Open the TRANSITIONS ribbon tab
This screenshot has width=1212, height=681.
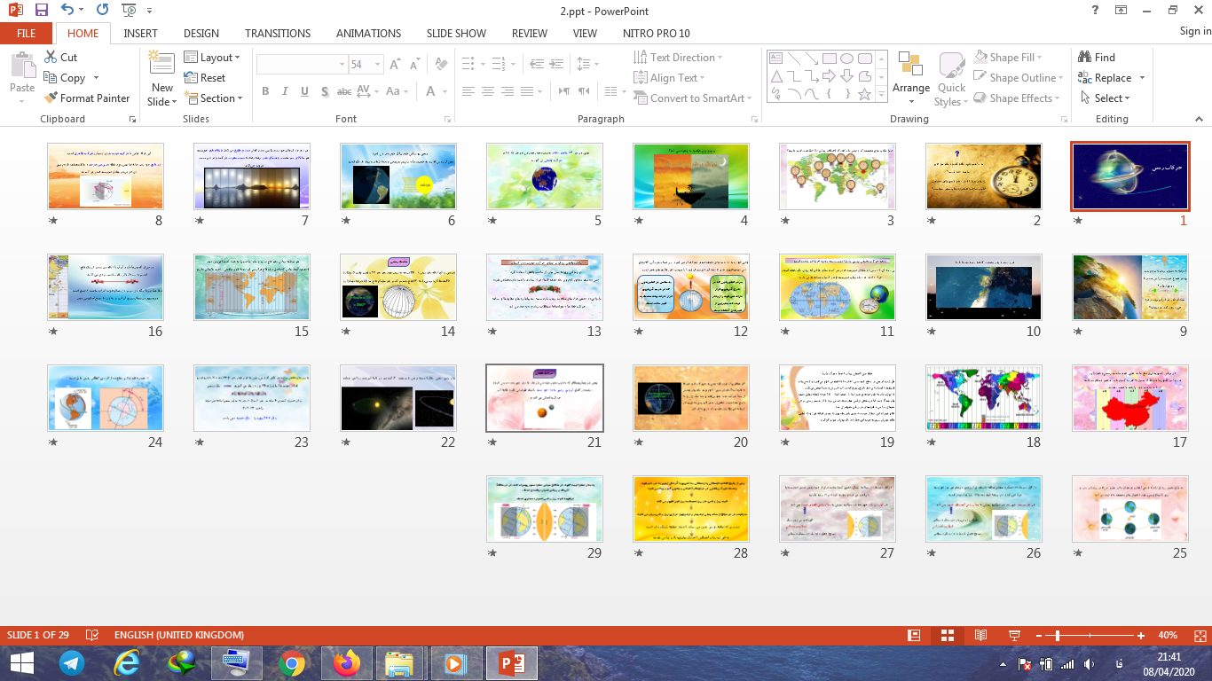pyautogui.click(x=278, y=33)
